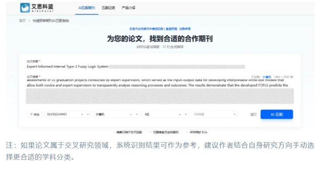The width and height of the screenshot is (321, 169).
Task: Click the 筛选 filter button
Action: point(35,114)
